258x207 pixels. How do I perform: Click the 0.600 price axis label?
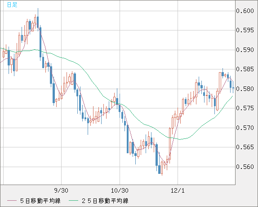[245, 11]
